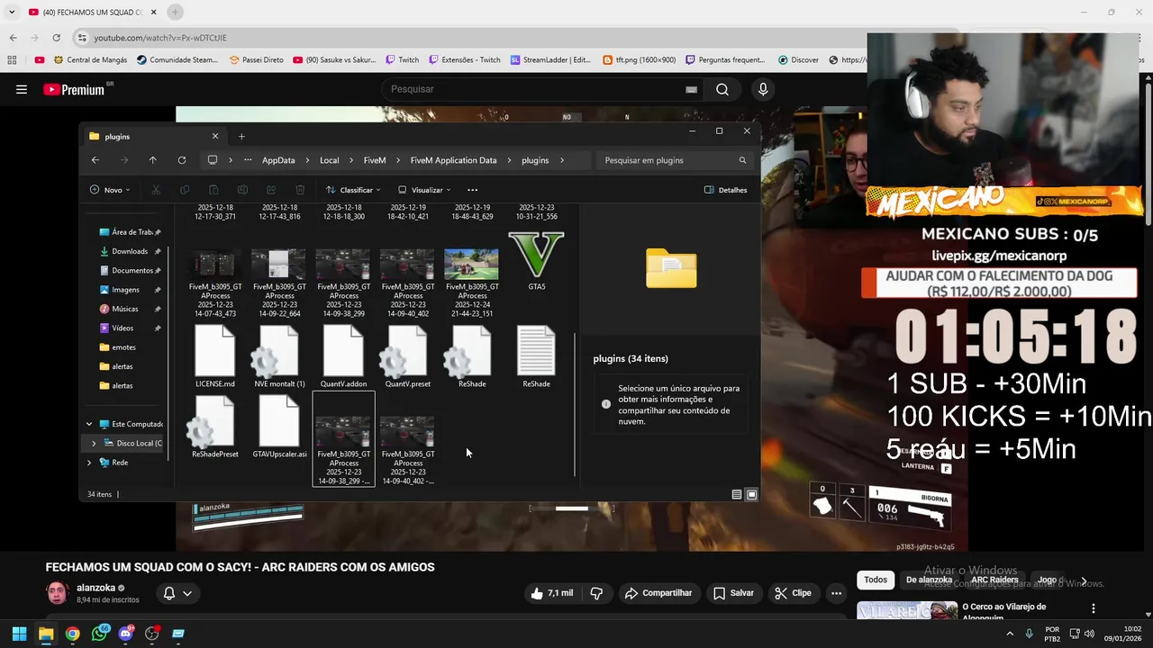Go back in File Explorer
Screen dimensions: 1153x648
tap(95, 160)
